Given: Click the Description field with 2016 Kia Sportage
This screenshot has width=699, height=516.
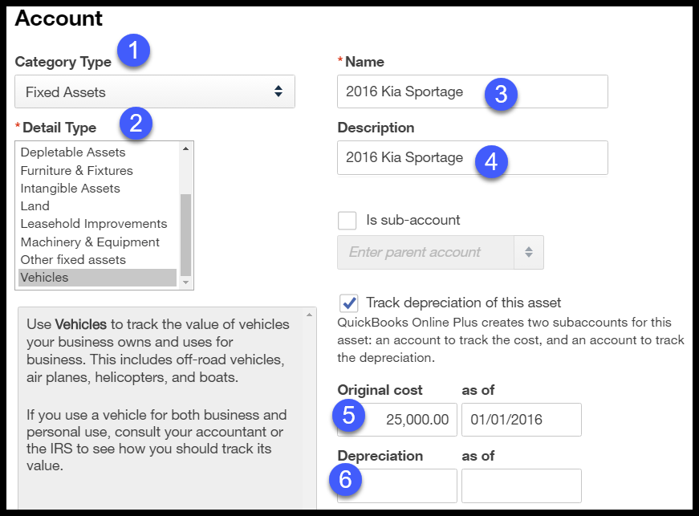Looking at the screenshot, I should click(x=473, y=158).
